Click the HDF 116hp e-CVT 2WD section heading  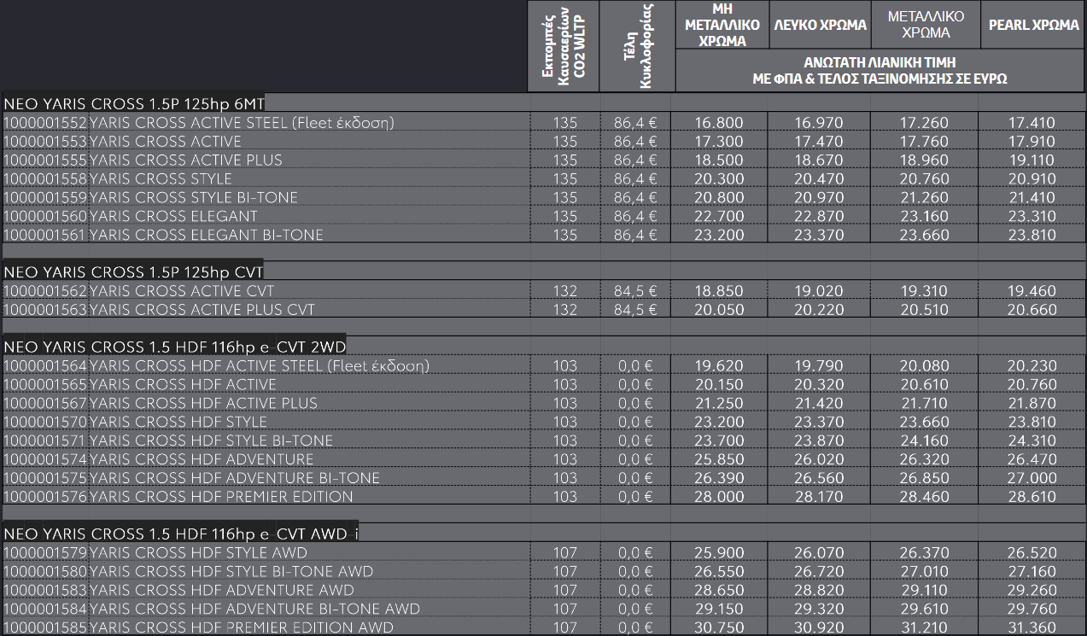174,347
